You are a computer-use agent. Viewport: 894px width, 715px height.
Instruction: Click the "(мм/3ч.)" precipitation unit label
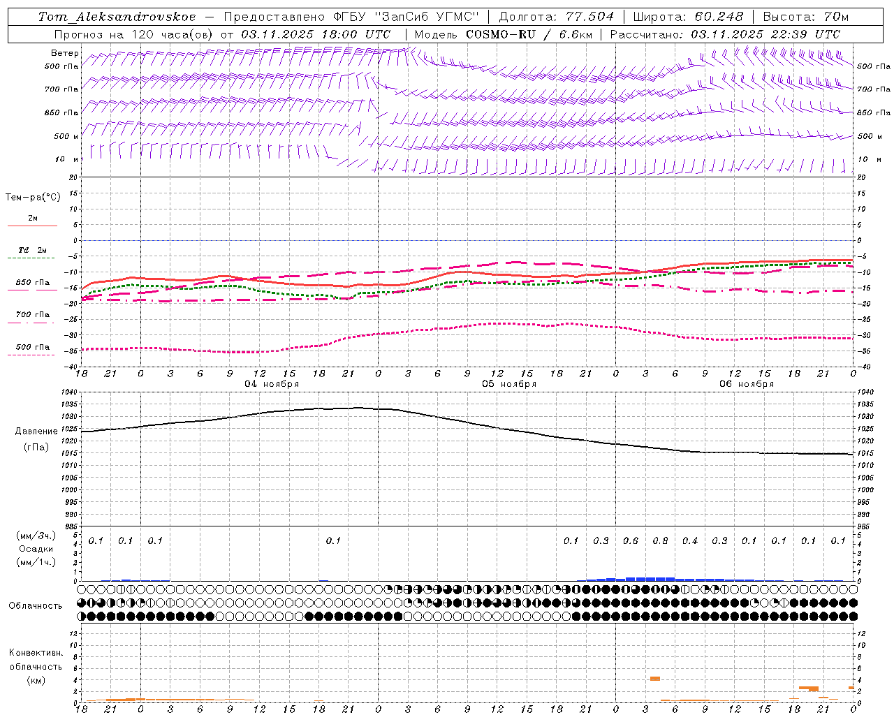coord(36,536)
